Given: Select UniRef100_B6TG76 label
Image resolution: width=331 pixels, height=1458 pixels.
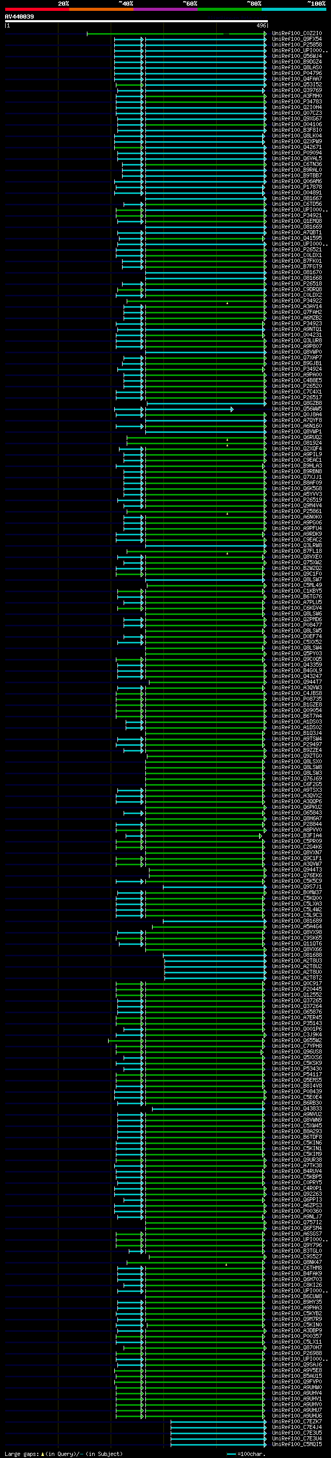Looking at the screenshot, I should [297, 596].
